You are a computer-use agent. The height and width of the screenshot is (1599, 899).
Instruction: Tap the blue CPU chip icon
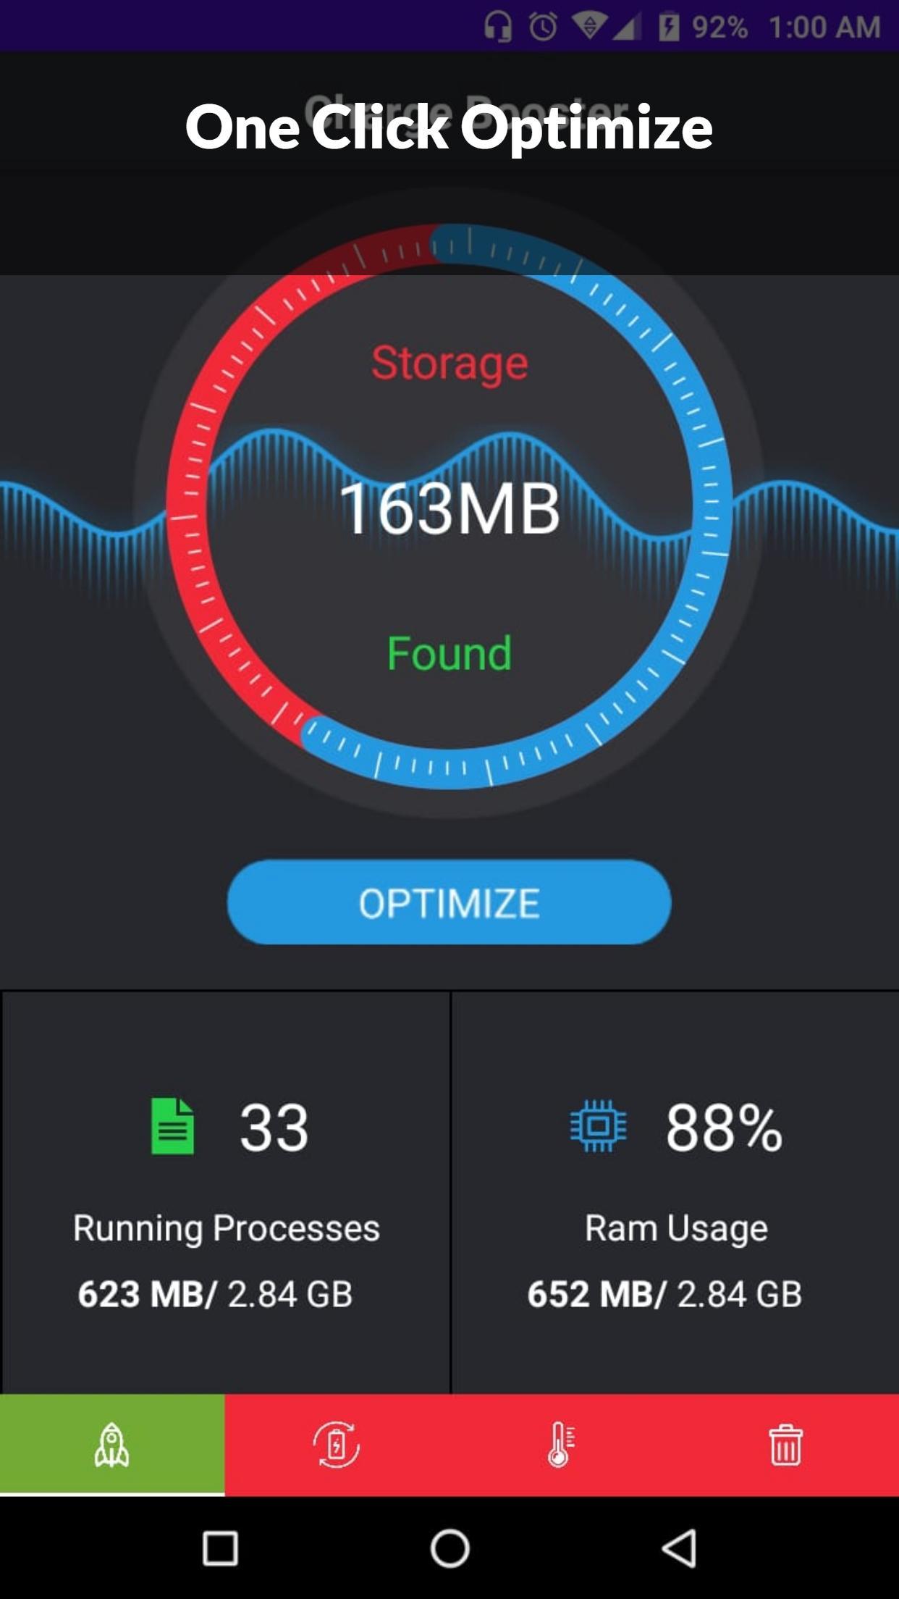pyautogui.click(x=599, y=1126)
